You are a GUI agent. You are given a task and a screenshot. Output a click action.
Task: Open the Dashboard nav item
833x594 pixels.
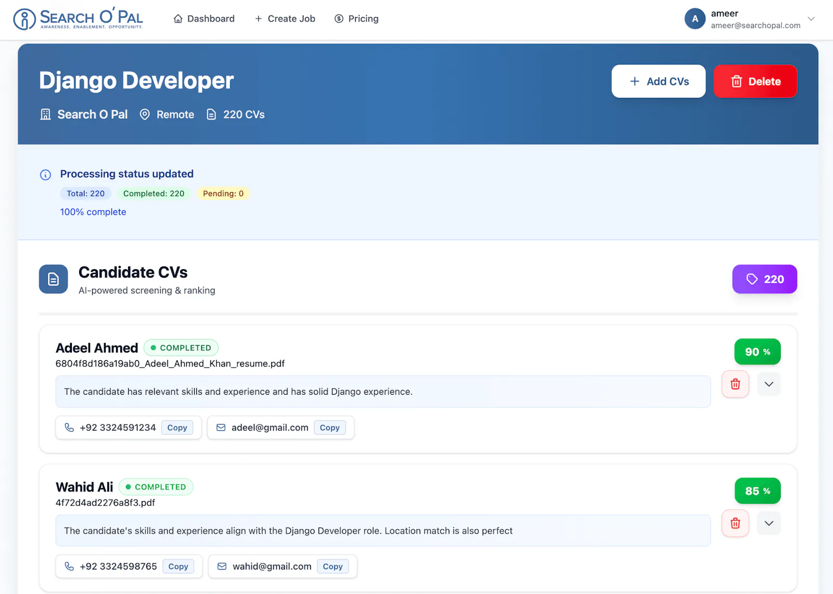[x=204, y=19]
